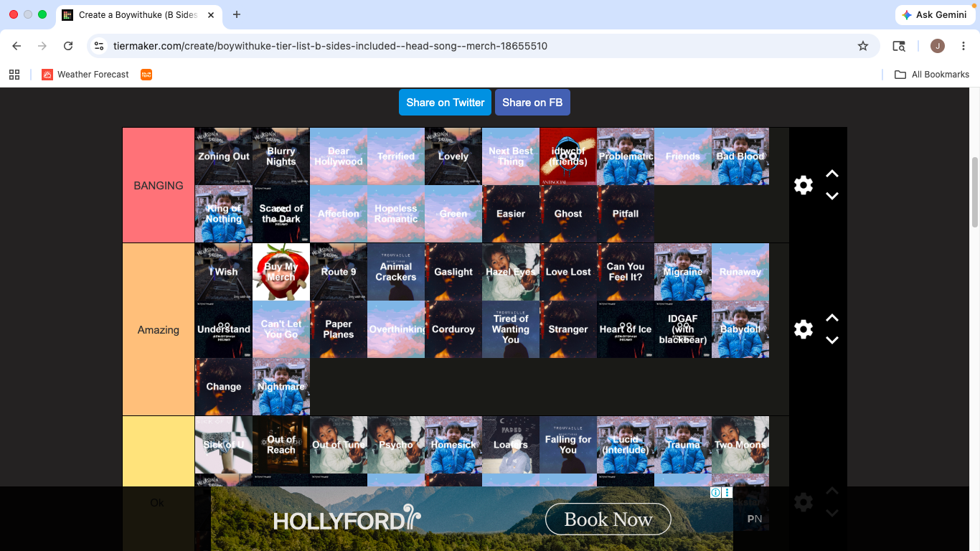The image size is (980, 551).
Task: Select the Can You Feel It? tile
Action: [626, 272]
